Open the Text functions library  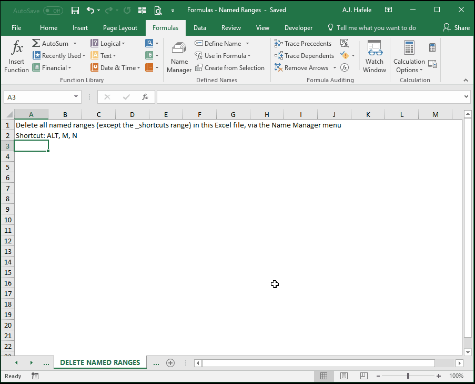click(x=103, y=55)
